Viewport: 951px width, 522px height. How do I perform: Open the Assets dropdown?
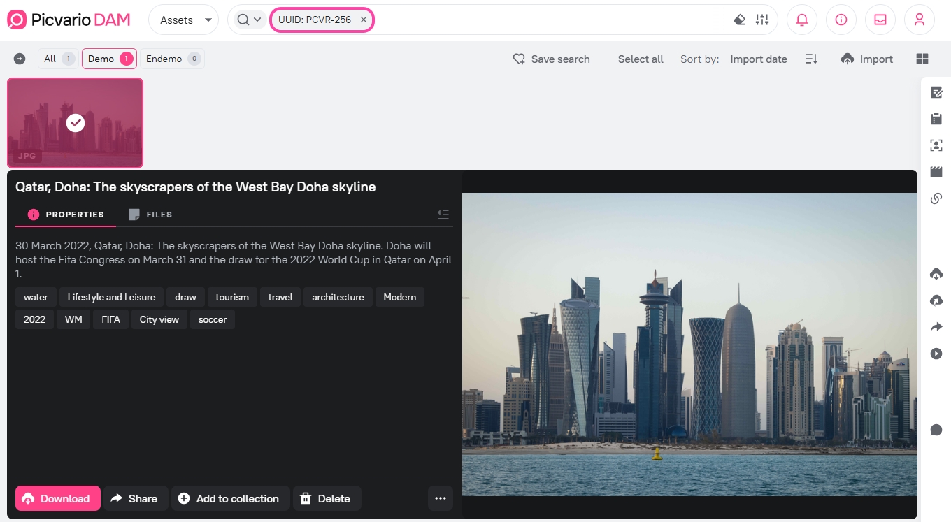point(183,20)
